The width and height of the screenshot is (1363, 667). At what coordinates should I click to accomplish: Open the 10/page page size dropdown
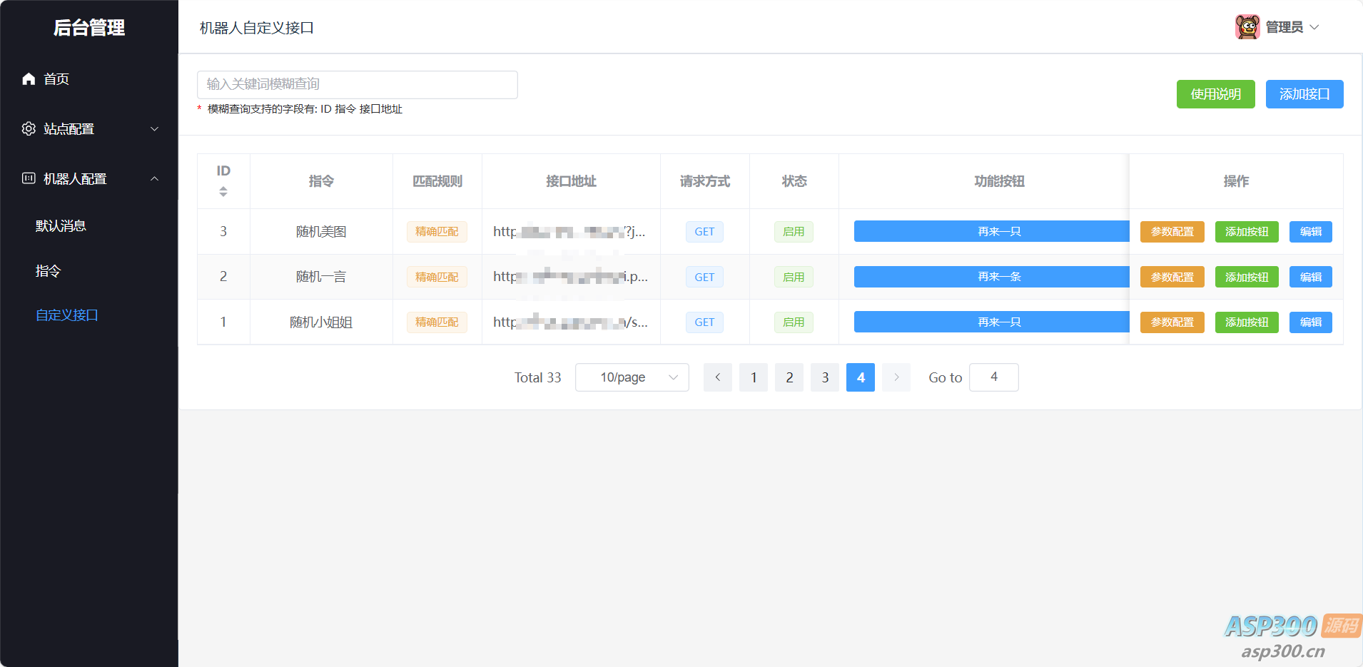[632, 377]
